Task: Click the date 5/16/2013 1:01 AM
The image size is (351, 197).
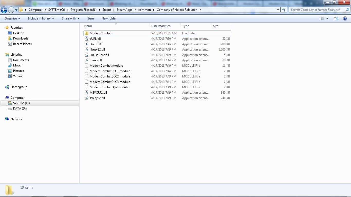Action: 164,33
